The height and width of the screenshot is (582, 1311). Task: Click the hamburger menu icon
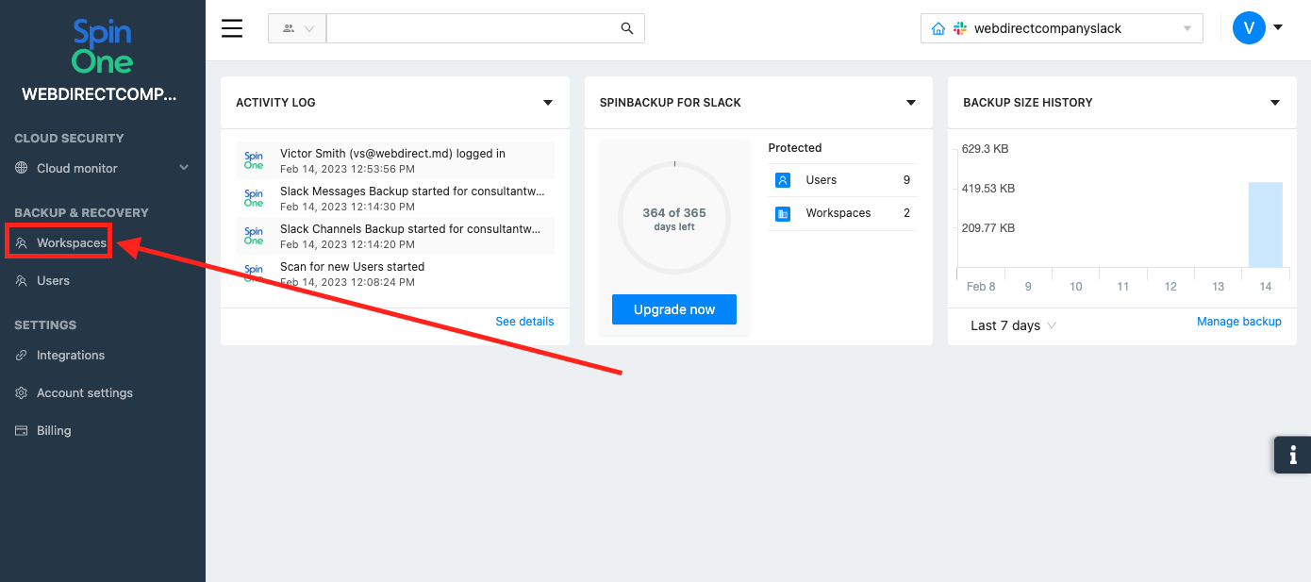point(232,28)
